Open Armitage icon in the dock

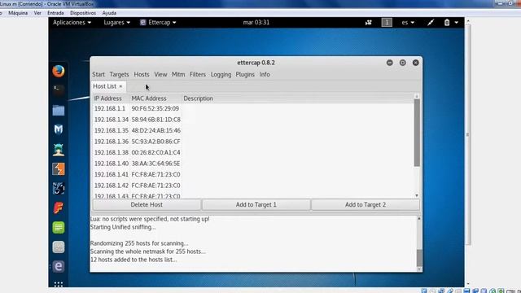(x=59, y=149)
